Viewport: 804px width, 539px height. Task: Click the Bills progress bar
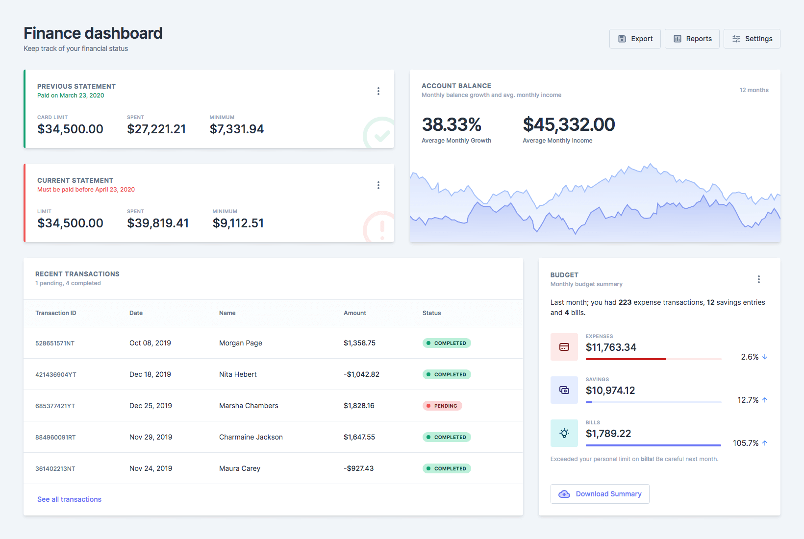point(653,445)
